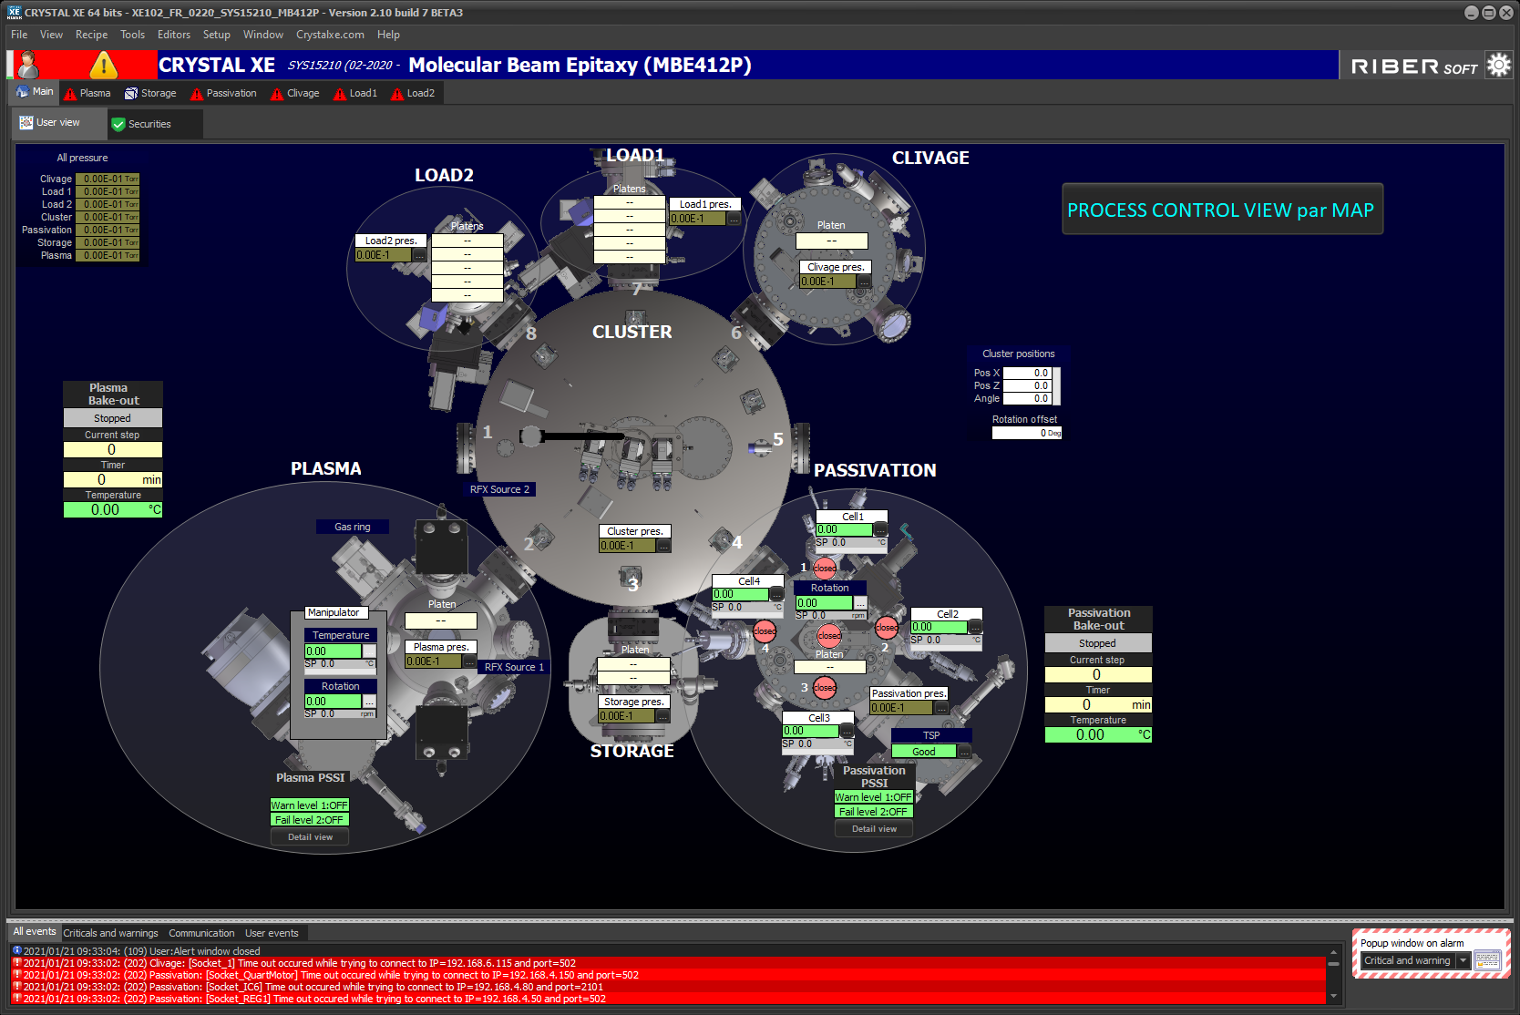
Task: Click the event log scroll down arrow
Action: (x=1333, y=997)
